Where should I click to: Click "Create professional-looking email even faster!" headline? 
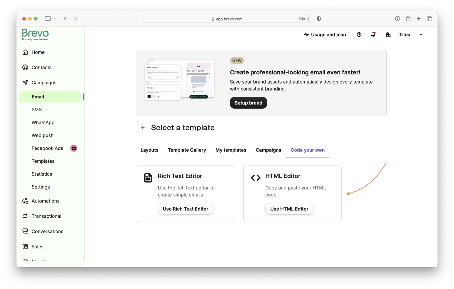[x=295, y=72]
